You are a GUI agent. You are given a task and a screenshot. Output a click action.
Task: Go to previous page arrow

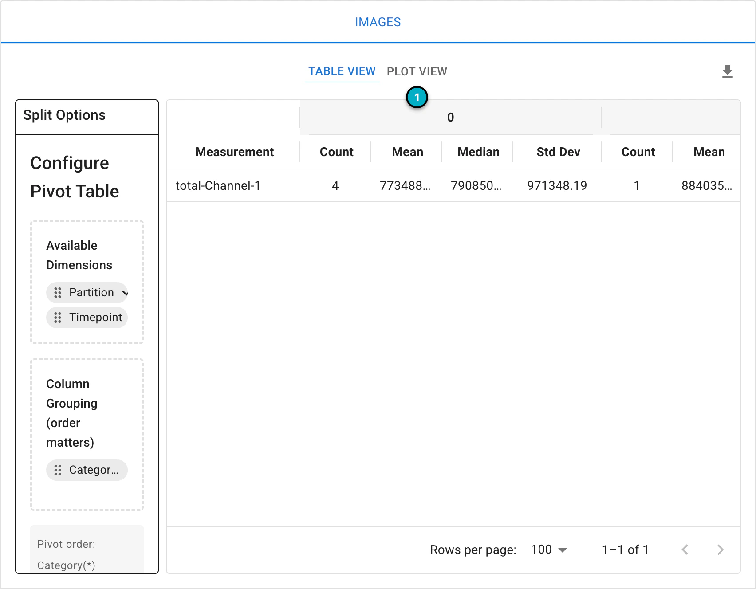pyautogui.click(x=685, y=550)
